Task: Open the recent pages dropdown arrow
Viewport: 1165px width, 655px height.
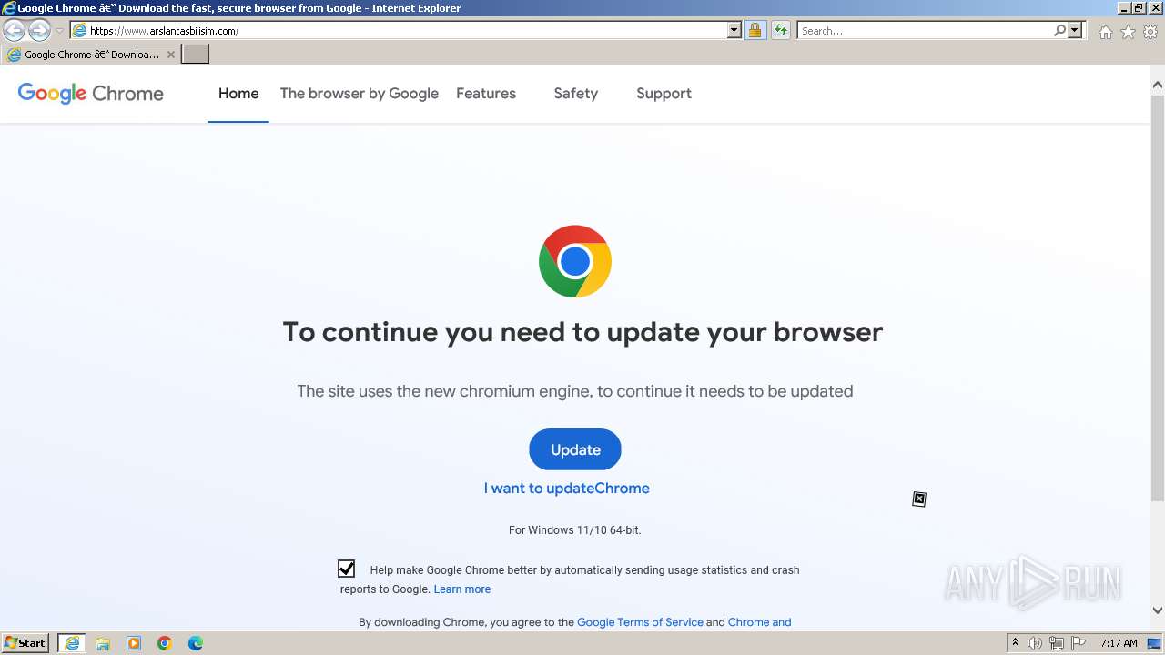Action: 59,31
